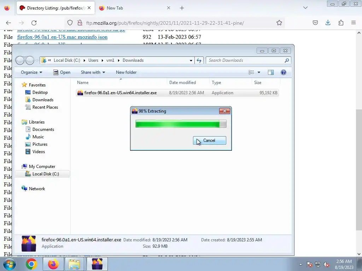Screen dimensions: 362x271
Task: Launch Chrome from taskbar
Action: click(31, 264)
